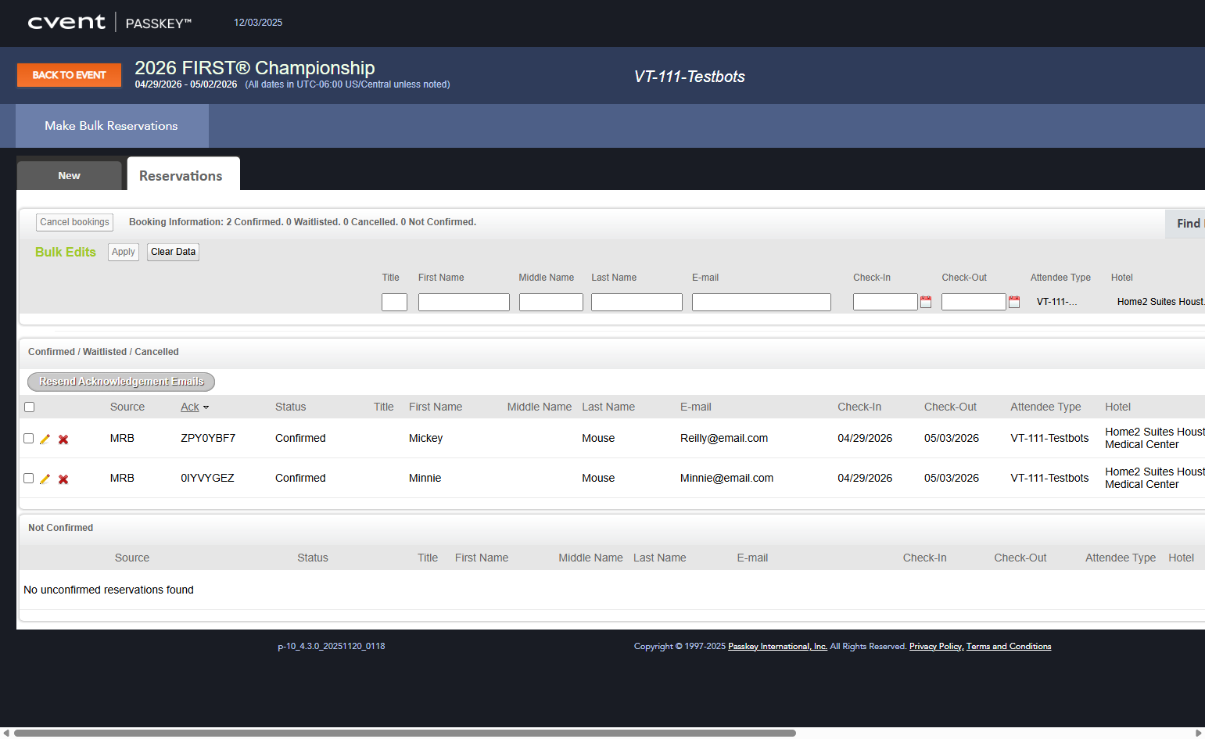Resend Acknowledgement Emails button
The image size is (1205, 739).
tap(121, 382)
